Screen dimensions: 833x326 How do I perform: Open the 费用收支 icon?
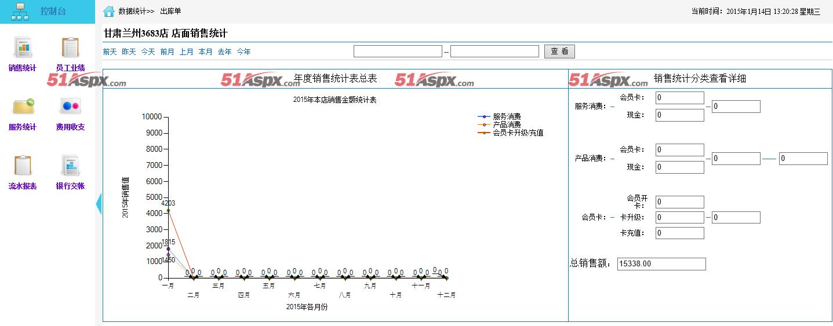point(70,107)
